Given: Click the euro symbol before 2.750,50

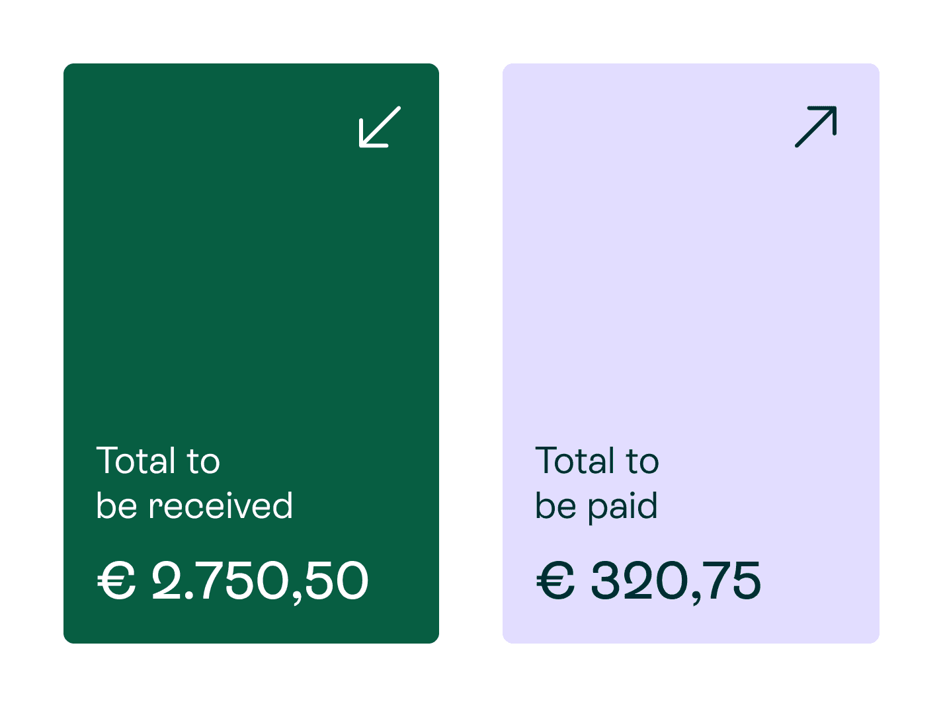Looking at the screenshot, I should tap(116, 581).
